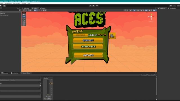This screenshot has width=180, height=101.
Task: Click the Play button
Action: tap(90, 6)
